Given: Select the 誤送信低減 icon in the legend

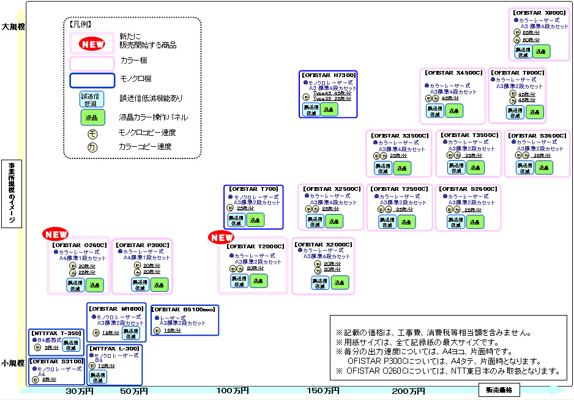Looking at the screenshot, I should (92, 100).
